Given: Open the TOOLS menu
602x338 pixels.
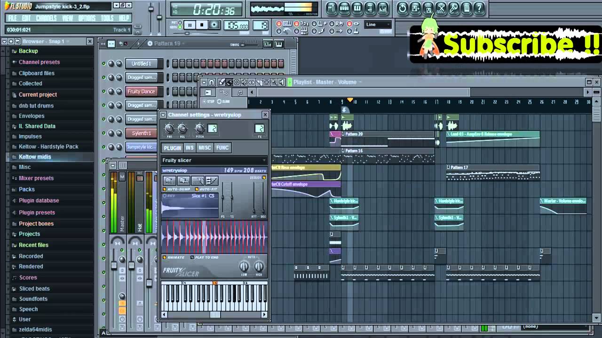Looking at the screenshot, I should point(107,18).
